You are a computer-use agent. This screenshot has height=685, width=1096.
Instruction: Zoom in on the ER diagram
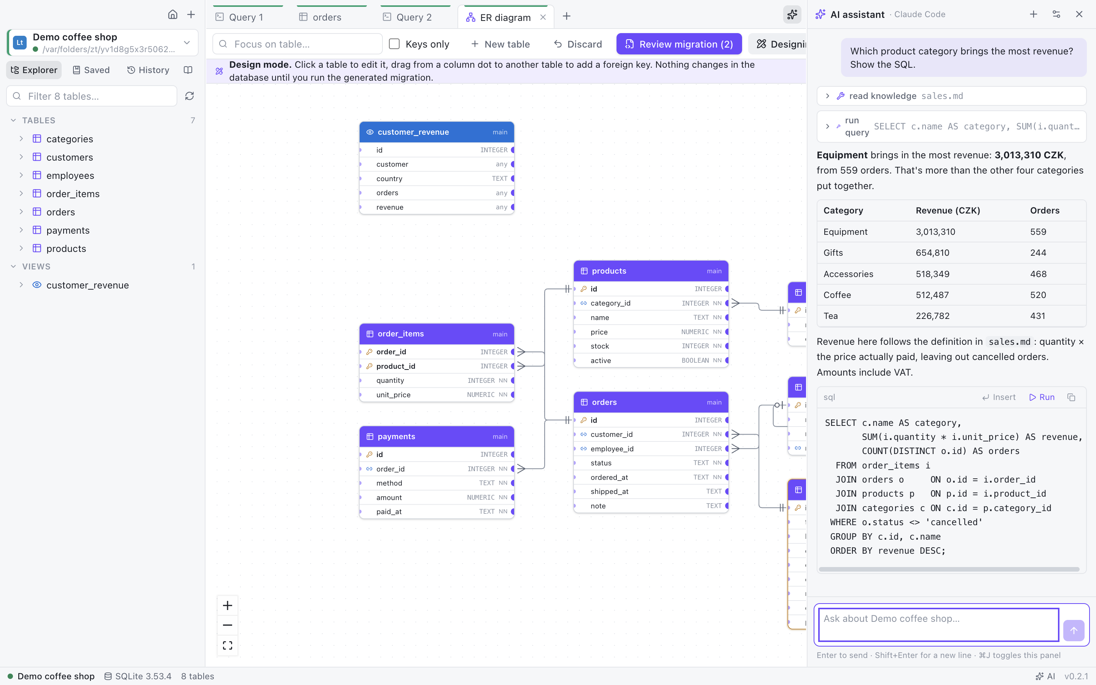[227, 605]
